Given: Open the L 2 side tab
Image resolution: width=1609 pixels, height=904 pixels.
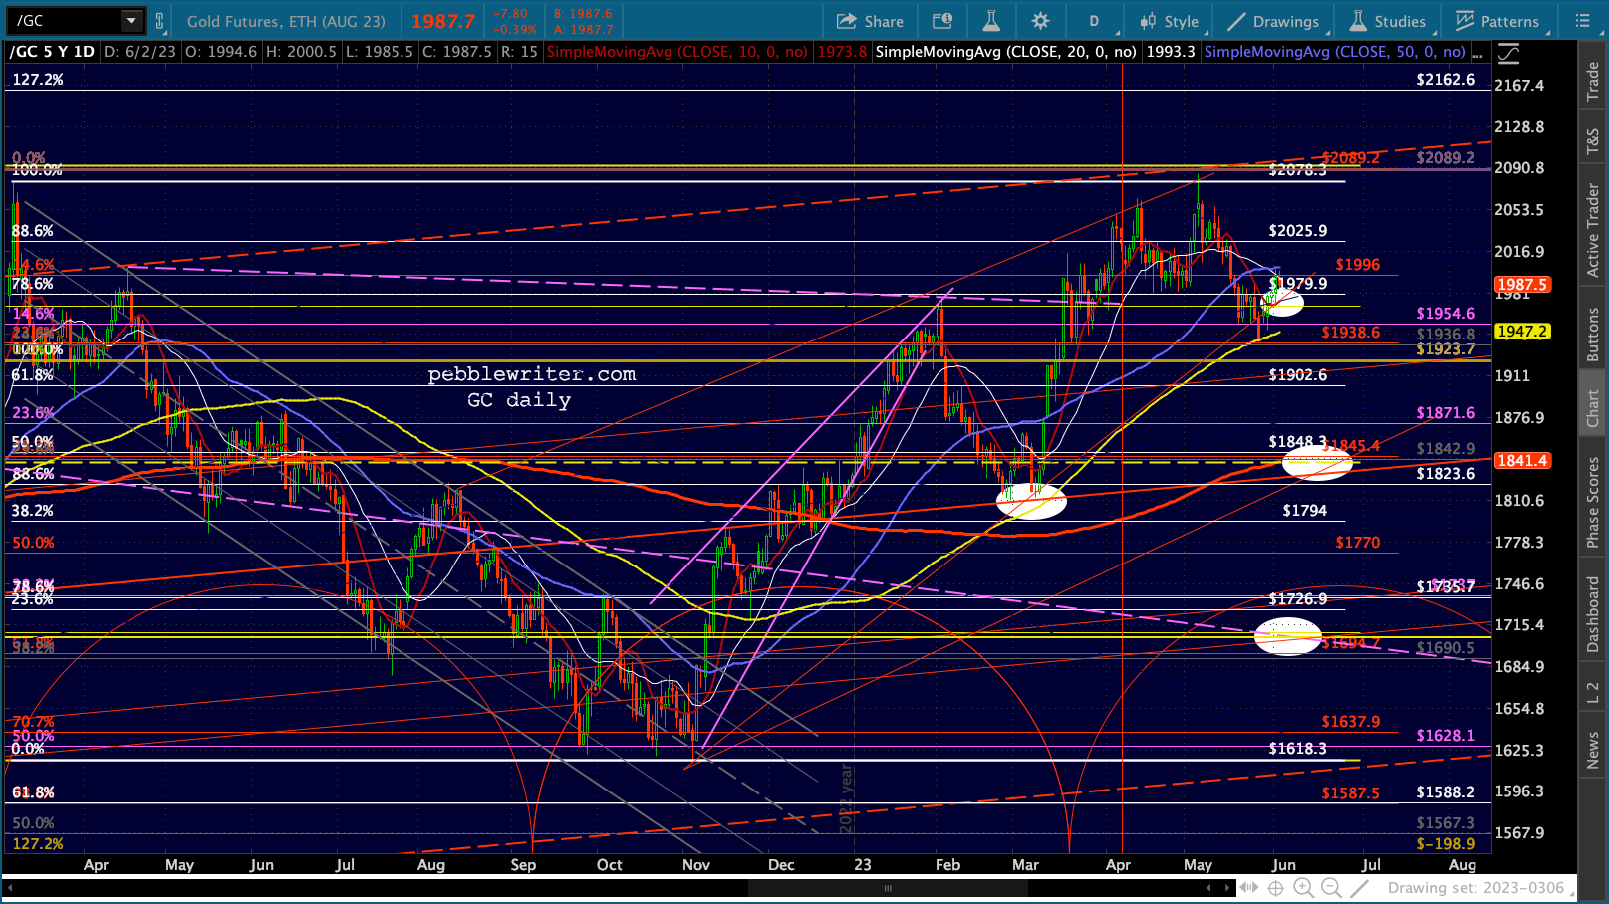Looking at the screenshot, I should (1592, 692).
